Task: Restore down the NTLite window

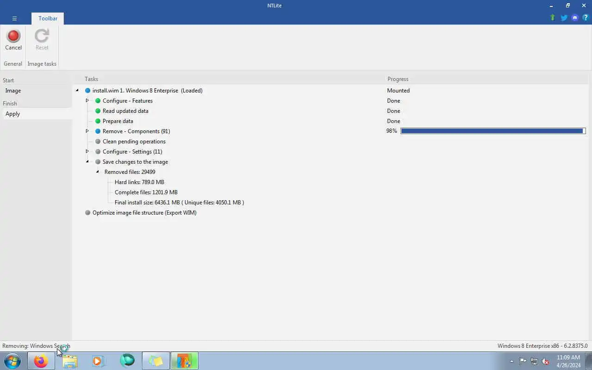Action: pyautogui.click(x=567, y=6)
